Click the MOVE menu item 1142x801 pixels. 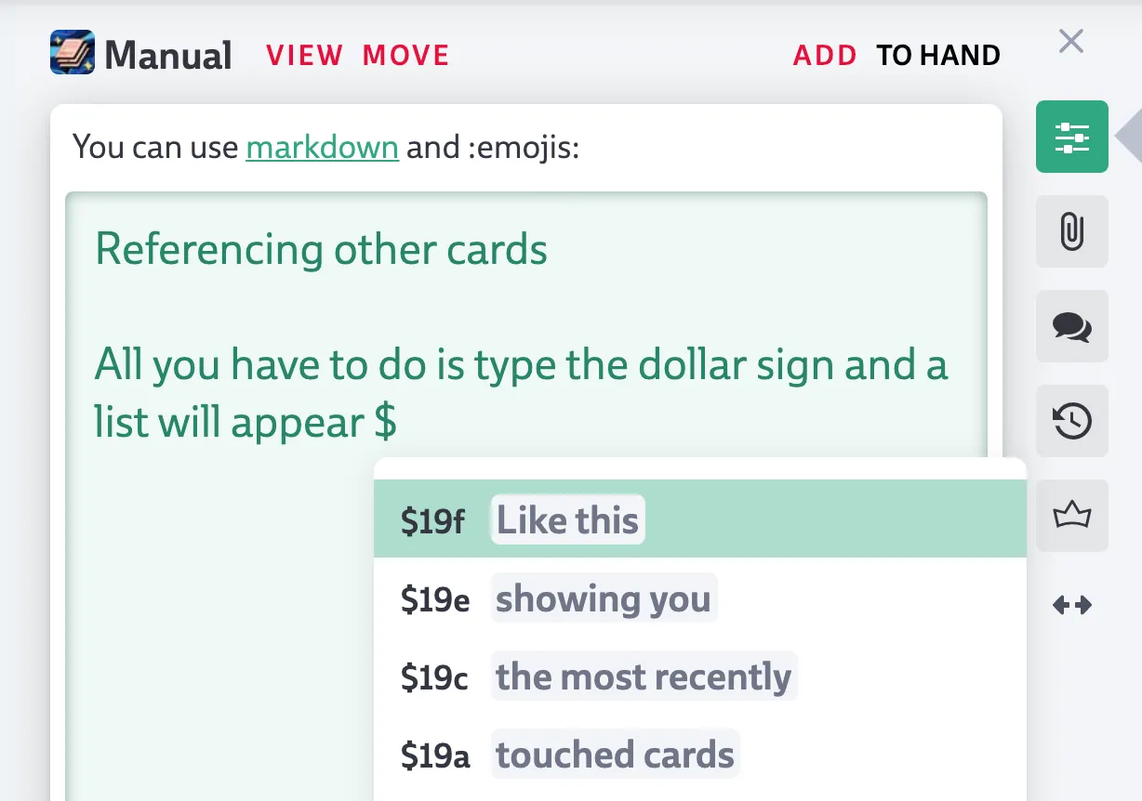(405, 55)
